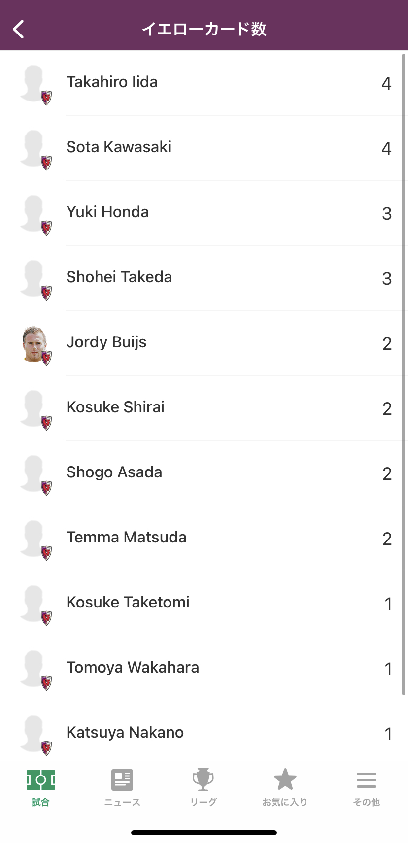Open the お気に入り favorites star
408x843 pixels.
click(x=285, y=787)
